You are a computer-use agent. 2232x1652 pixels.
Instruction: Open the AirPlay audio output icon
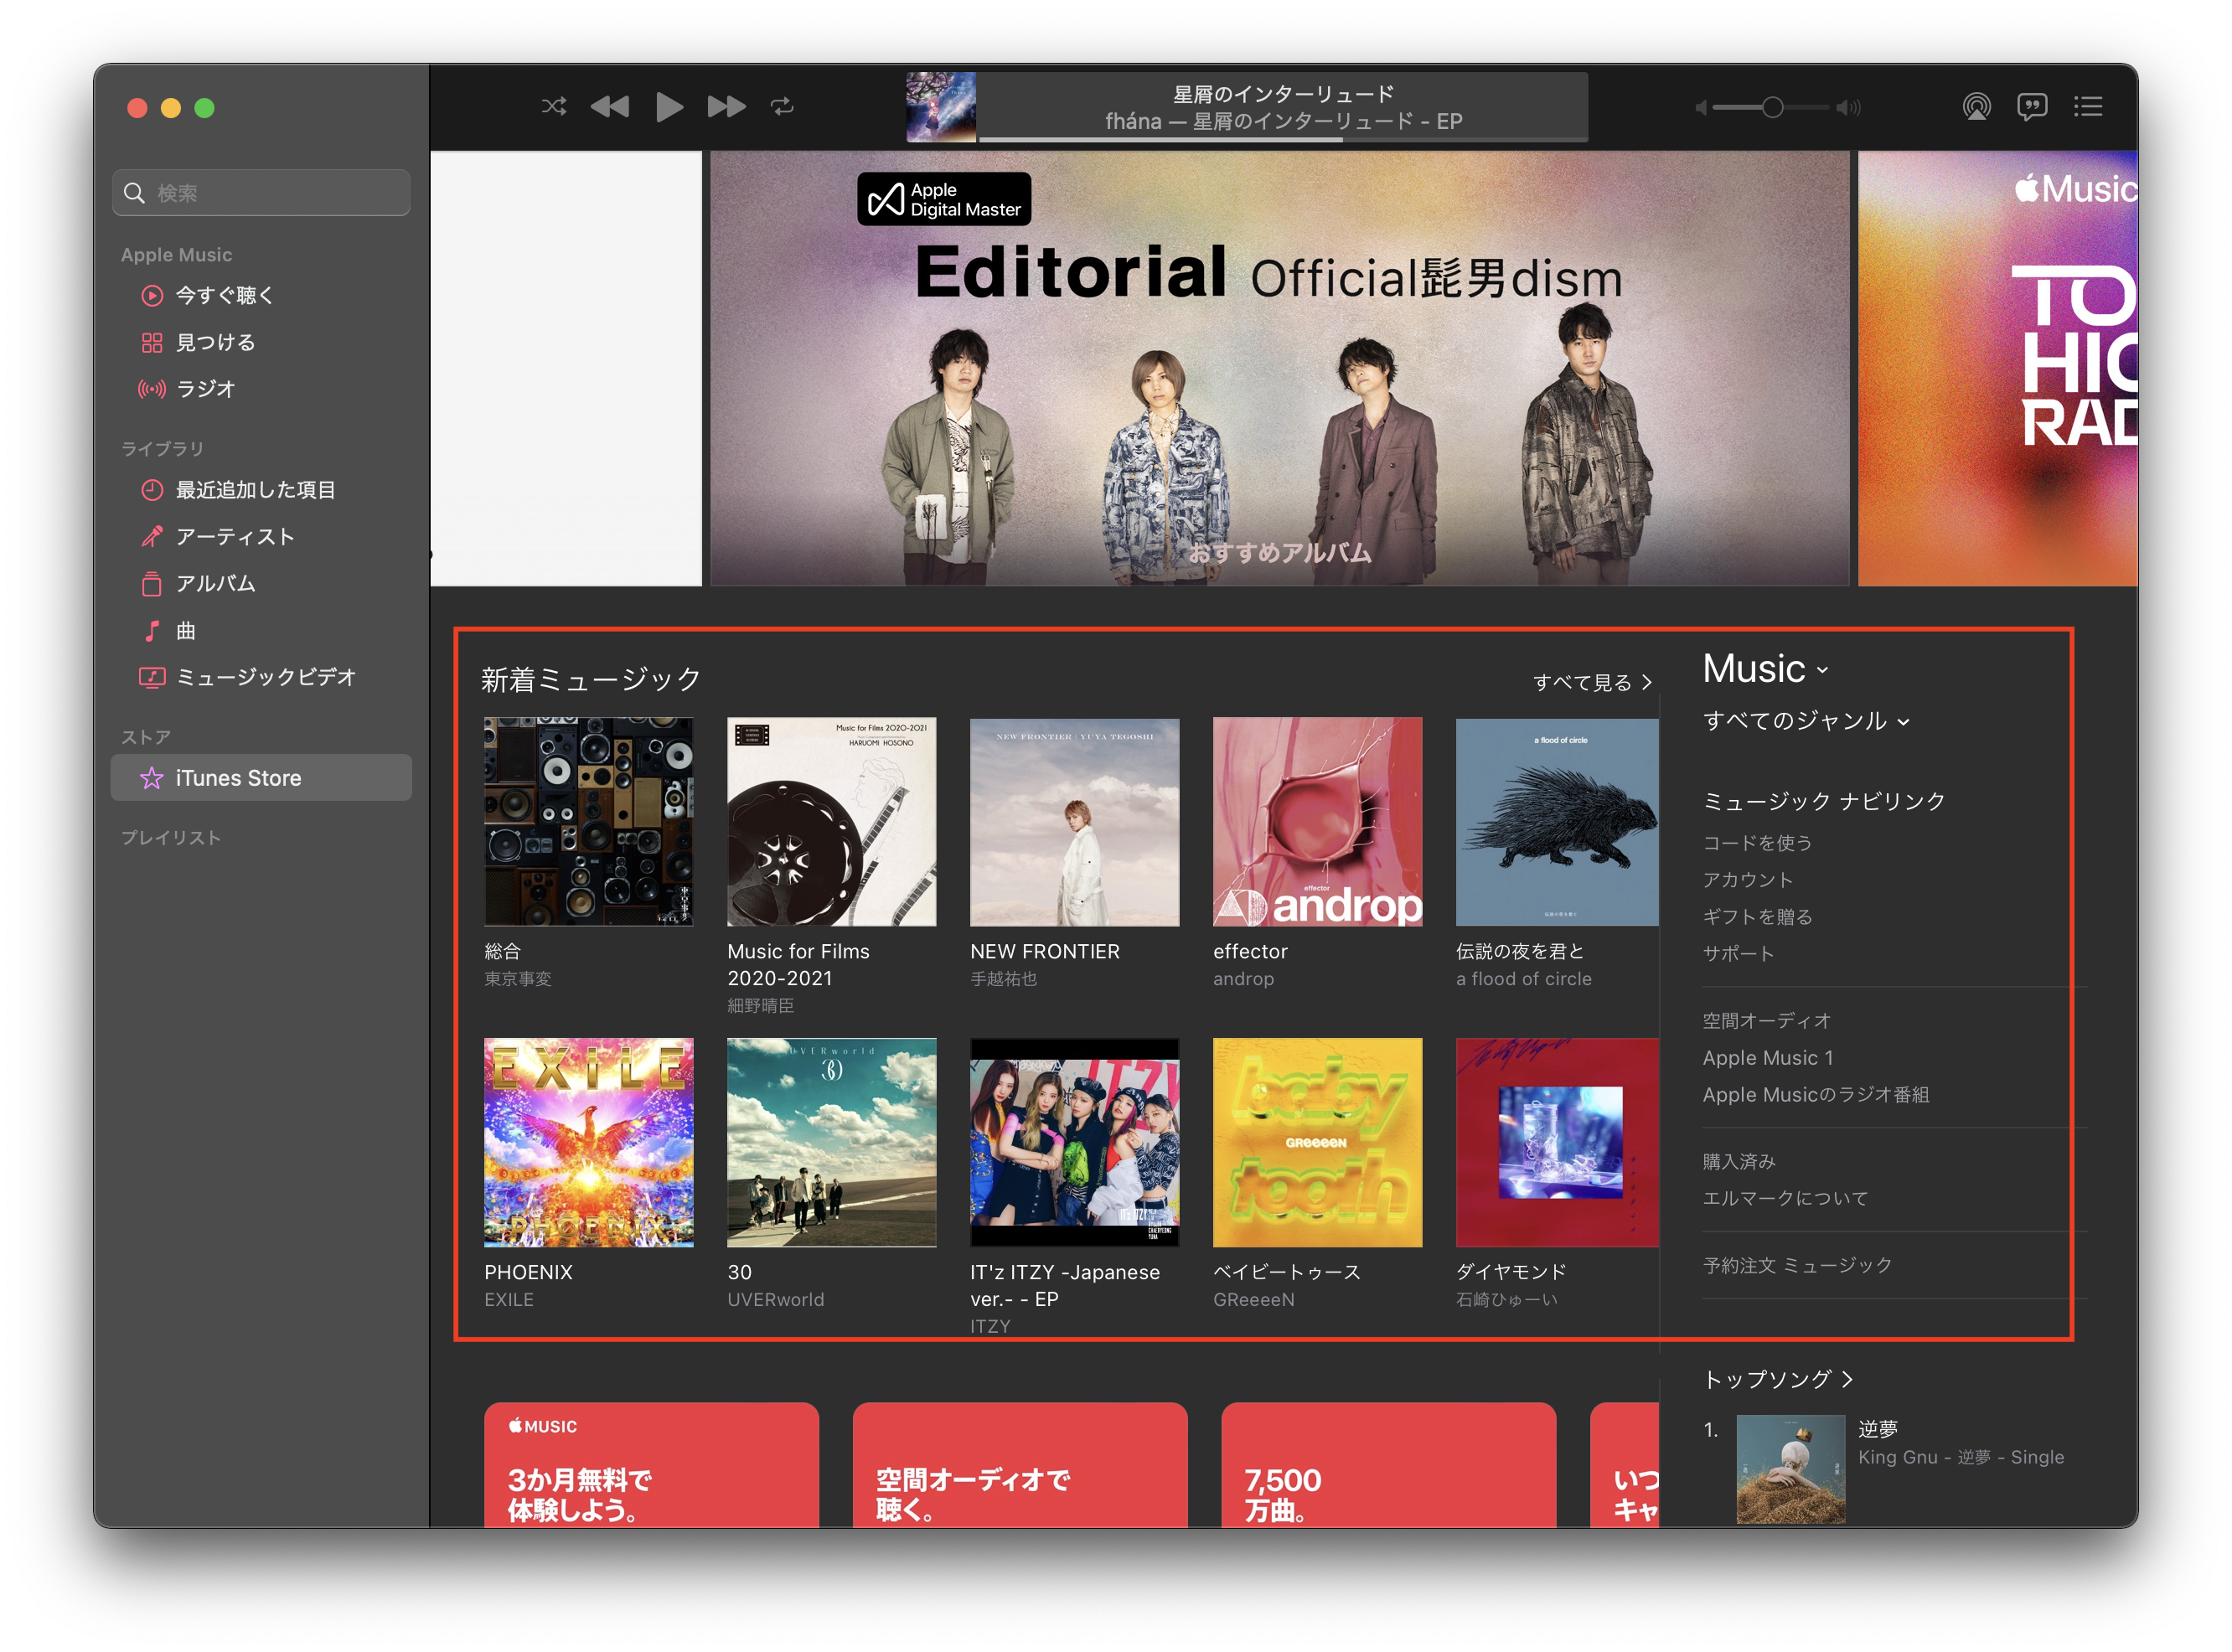(x=1976, y=106)
